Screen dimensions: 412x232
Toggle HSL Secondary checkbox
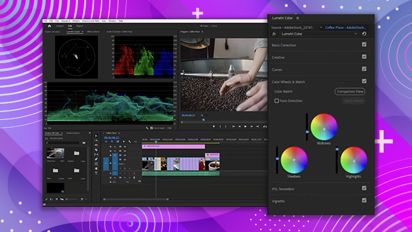click(364, 188)
